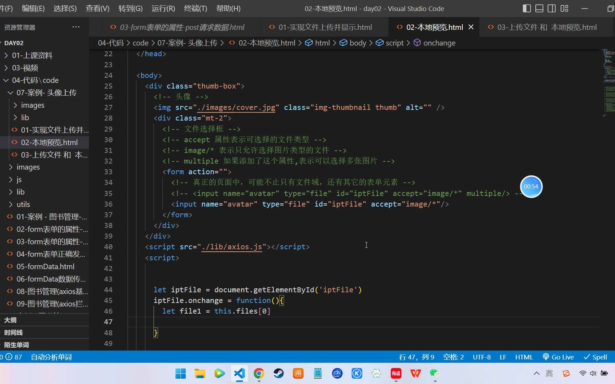615x384 pixels.
Task: Change indentation 空格: 2
Action: tap(453, 357)
